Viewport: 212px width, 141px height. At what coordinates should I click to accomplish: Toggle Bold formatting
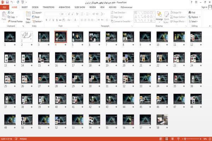[x=46, y=20]
